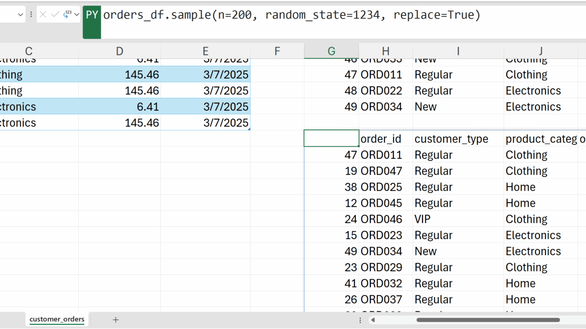Click the vertical dots handle beside Name Box
The width and height of the screenshot is (586, 329).
[x=31, y=15]
